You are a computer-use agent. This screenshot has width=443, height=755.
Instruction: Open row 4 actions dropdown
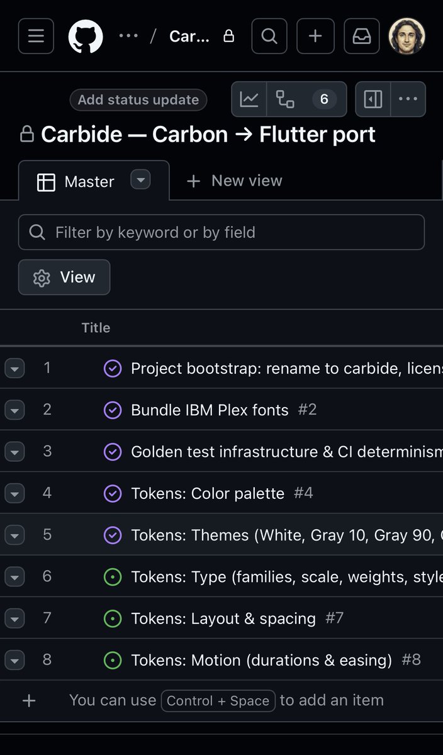14,493
